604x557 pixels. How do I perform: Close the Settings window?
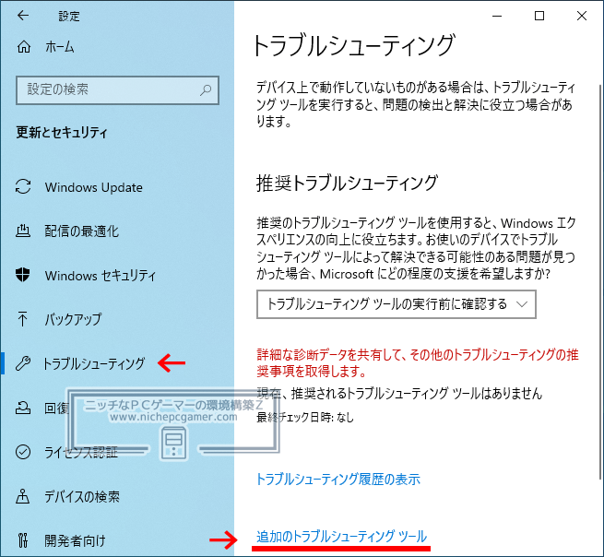click(582, 16)
